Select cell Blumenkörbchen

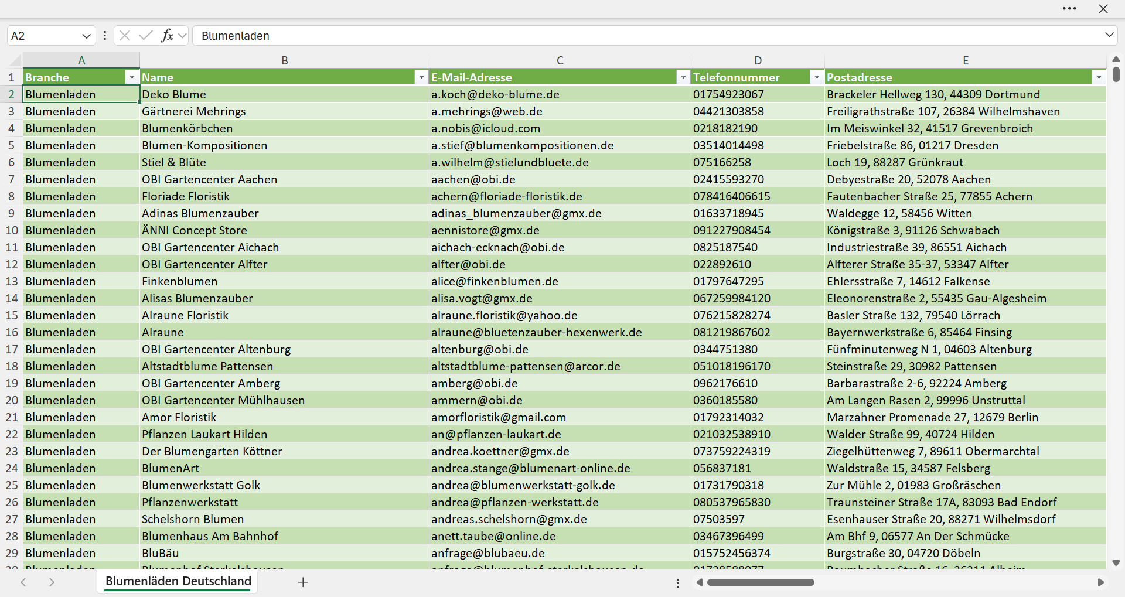[x=284, y=128]
